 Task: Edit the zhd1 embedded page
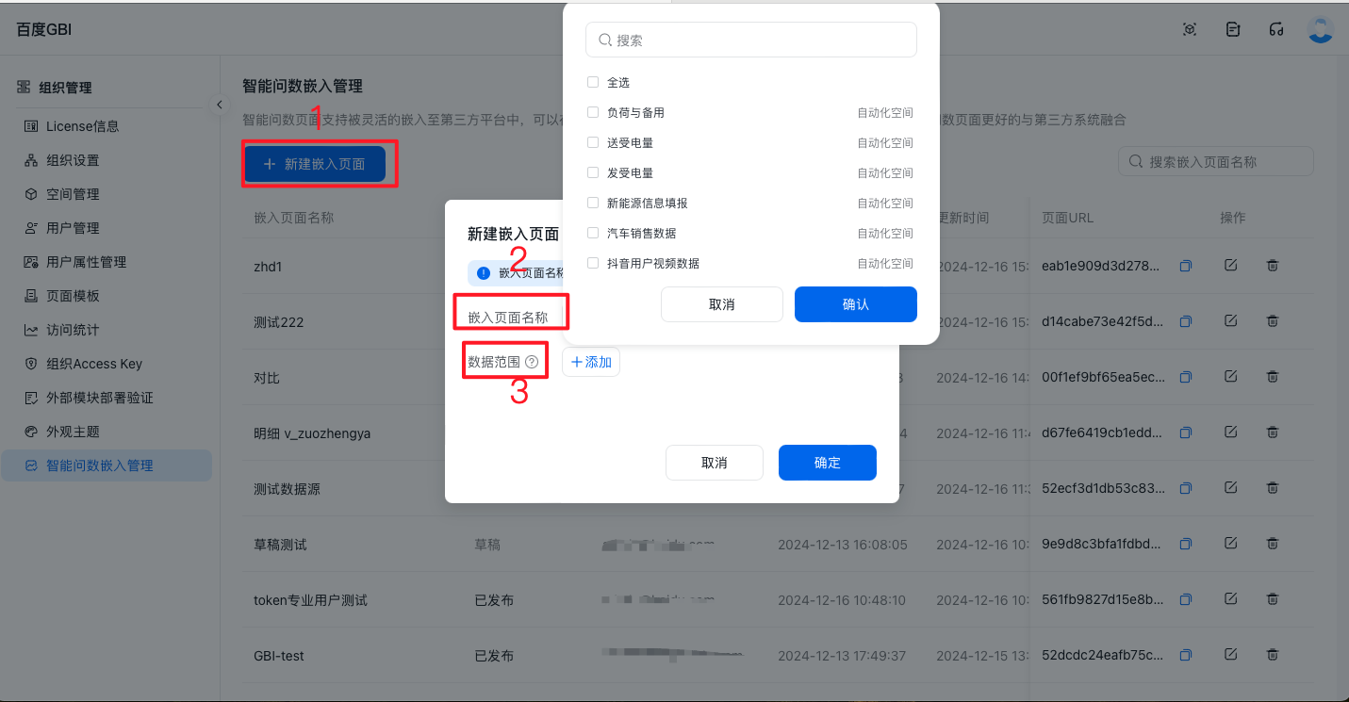1230,266
